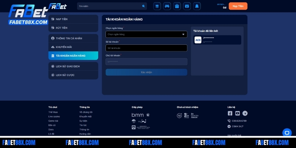The width and height of the screenshot is (296, 148).
Task: Select TÀI KHOẢN NGÂN HÀNG sidebar item
Action: [73, 56]
